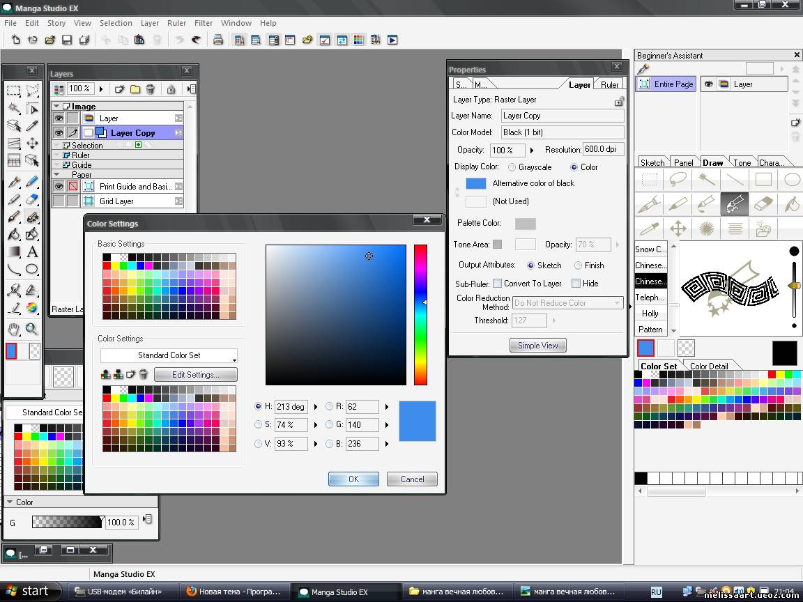803x602 pixels.
Task: Select the Eraser in Beginner's Assistant
Action: [x=763, y=203]
